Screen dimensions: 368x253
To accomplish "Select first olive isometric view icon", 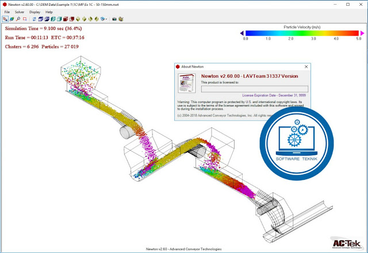I will pyautogui.click(x=78, y=19).
